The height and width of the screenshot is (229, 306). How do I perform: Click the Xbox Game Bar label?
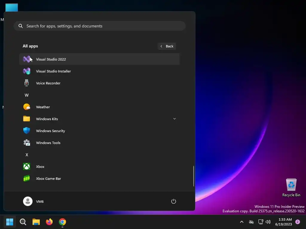coord(49,178)
